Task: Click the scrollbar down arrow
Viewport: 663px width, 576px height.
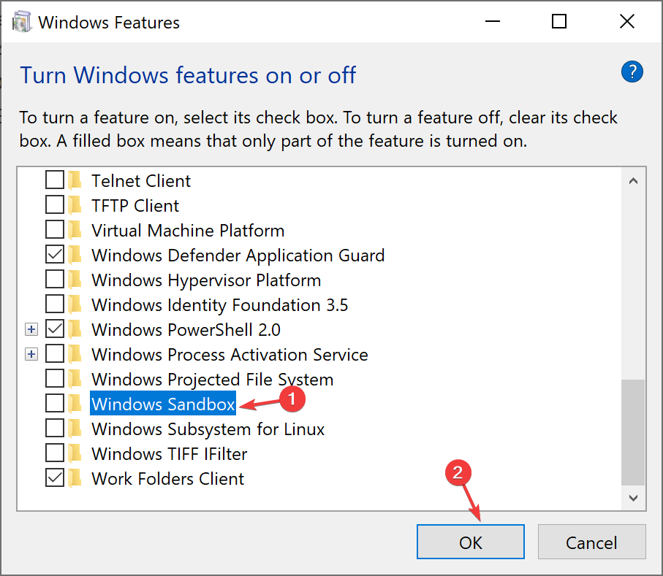Action: click(x=633, y=498)
